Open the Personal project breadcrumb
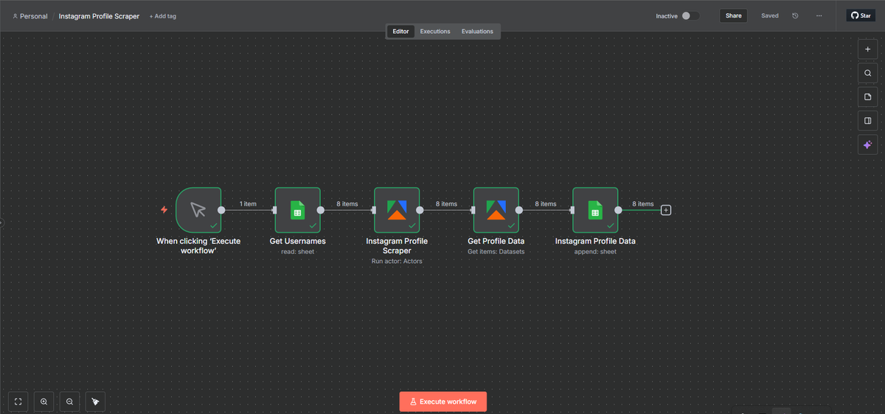This screenshot has width=885, height=414. click(x=30, y=16)
